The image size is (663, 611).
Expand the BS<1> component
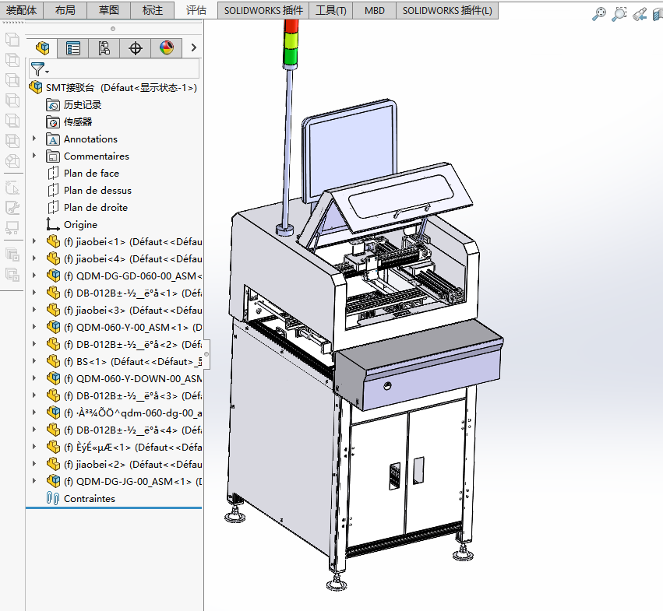(x=34, y=362)
